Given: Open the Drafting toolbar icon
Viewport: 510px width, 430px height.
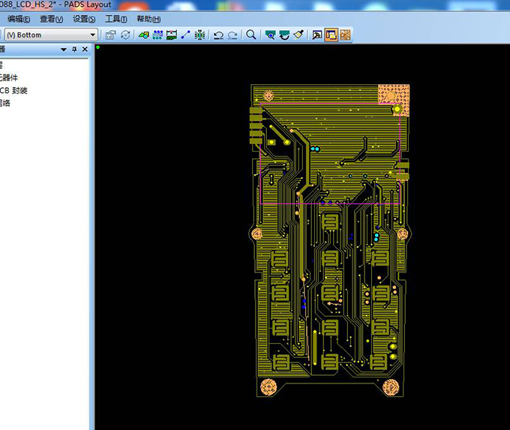Looking at the screenshot, I should (143, 35).
